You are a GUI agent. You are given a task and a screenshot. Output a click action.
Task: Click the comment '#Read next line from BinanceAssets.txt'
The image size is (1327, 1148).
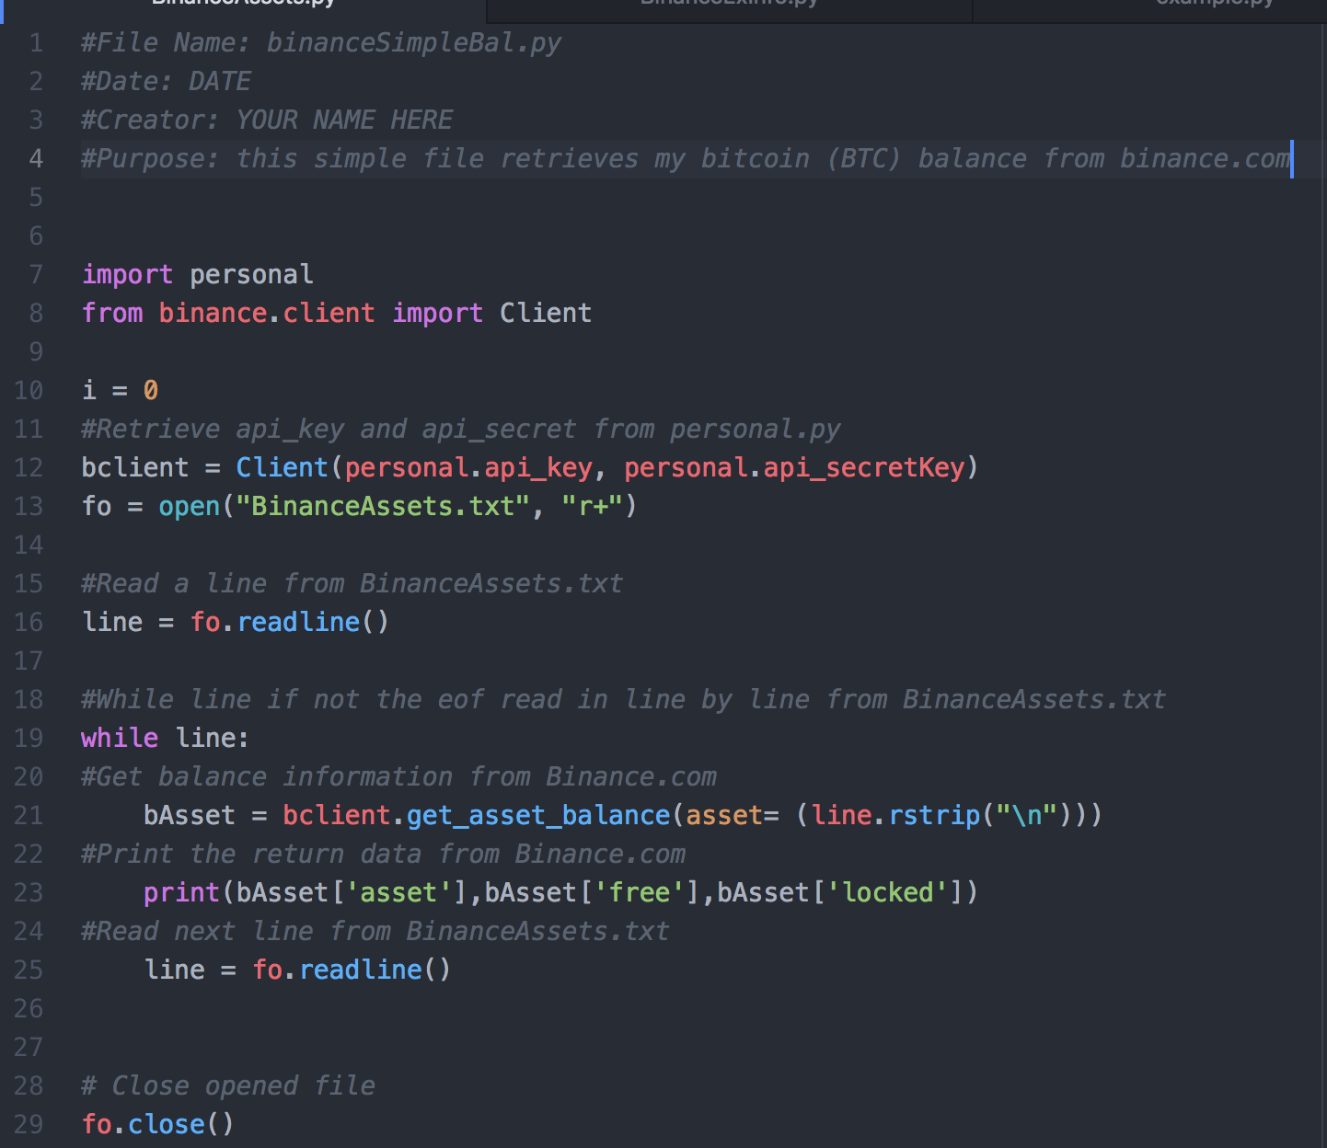point(375,932)
